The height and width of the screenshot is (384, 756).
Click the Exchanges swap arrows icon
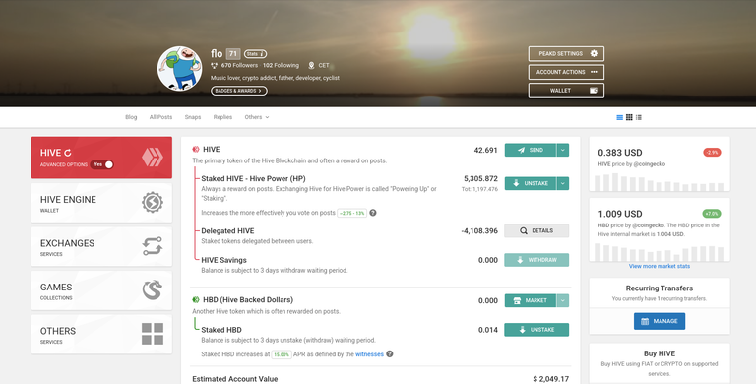(153, 246)
